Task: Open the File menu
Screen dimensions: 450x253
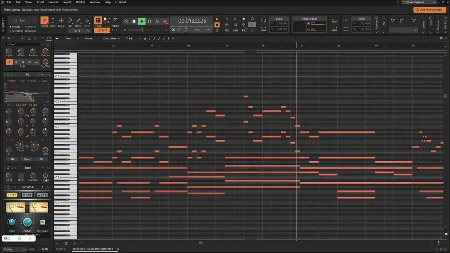Action: [x=9, y=2]
